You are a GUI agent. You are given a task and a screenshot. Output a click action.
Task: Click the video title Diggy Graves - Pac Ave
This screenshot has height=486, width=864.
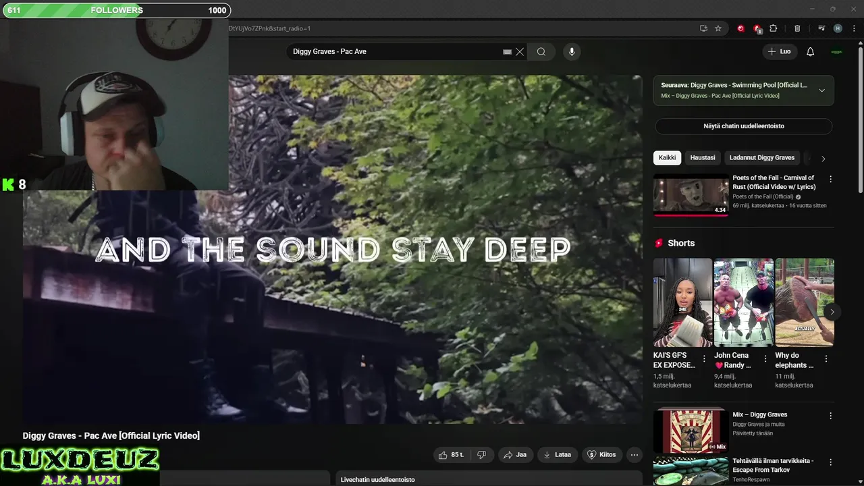(111, 436)
